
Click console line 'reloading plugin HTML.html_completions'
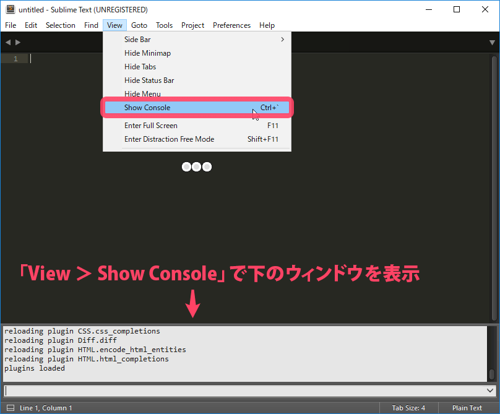click(x=87, y=359)
